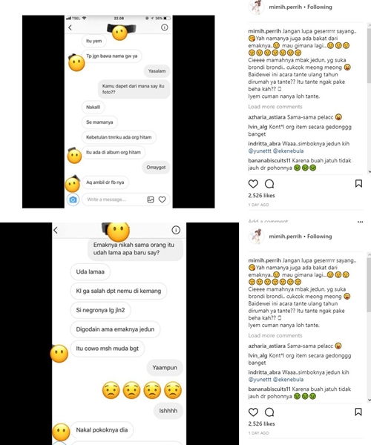The image size is (371, 445).
Task: Tap the gallery image icon in message bar
Action: [151, 200]
